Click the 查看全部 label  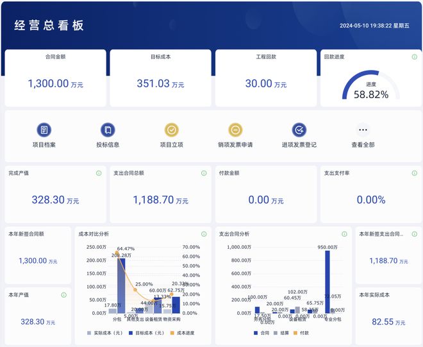363,145
